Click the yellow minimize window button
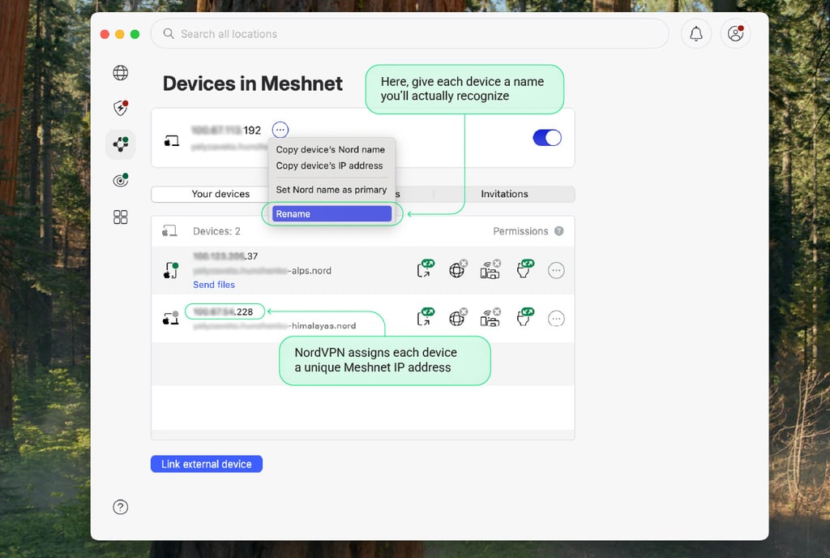Screen dimensions: 830x558 (x=120, y=34)
